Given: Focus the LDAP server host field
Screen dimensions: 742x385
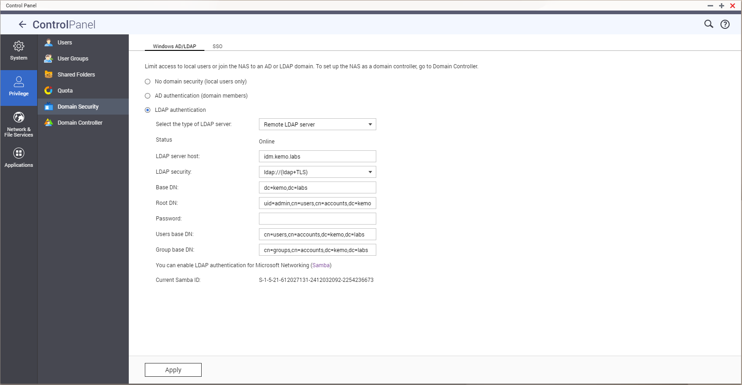Looking at the screenshot, I should [x=317, y=157].
